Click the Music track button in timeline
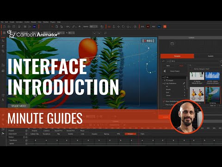Image resolution: width=222 pixels, height=167 pixels. [x=82, y=131]
